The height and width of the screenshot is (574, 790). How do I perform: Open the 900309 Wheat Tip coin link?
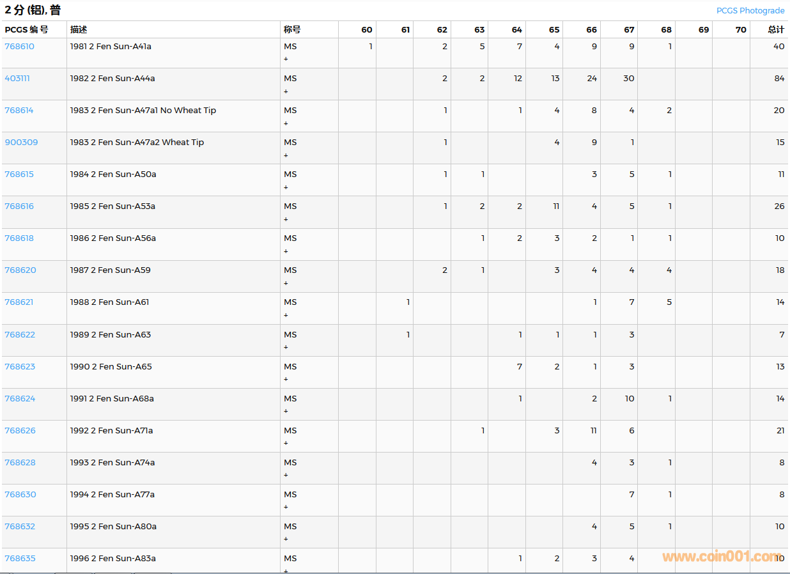[21, 143]
